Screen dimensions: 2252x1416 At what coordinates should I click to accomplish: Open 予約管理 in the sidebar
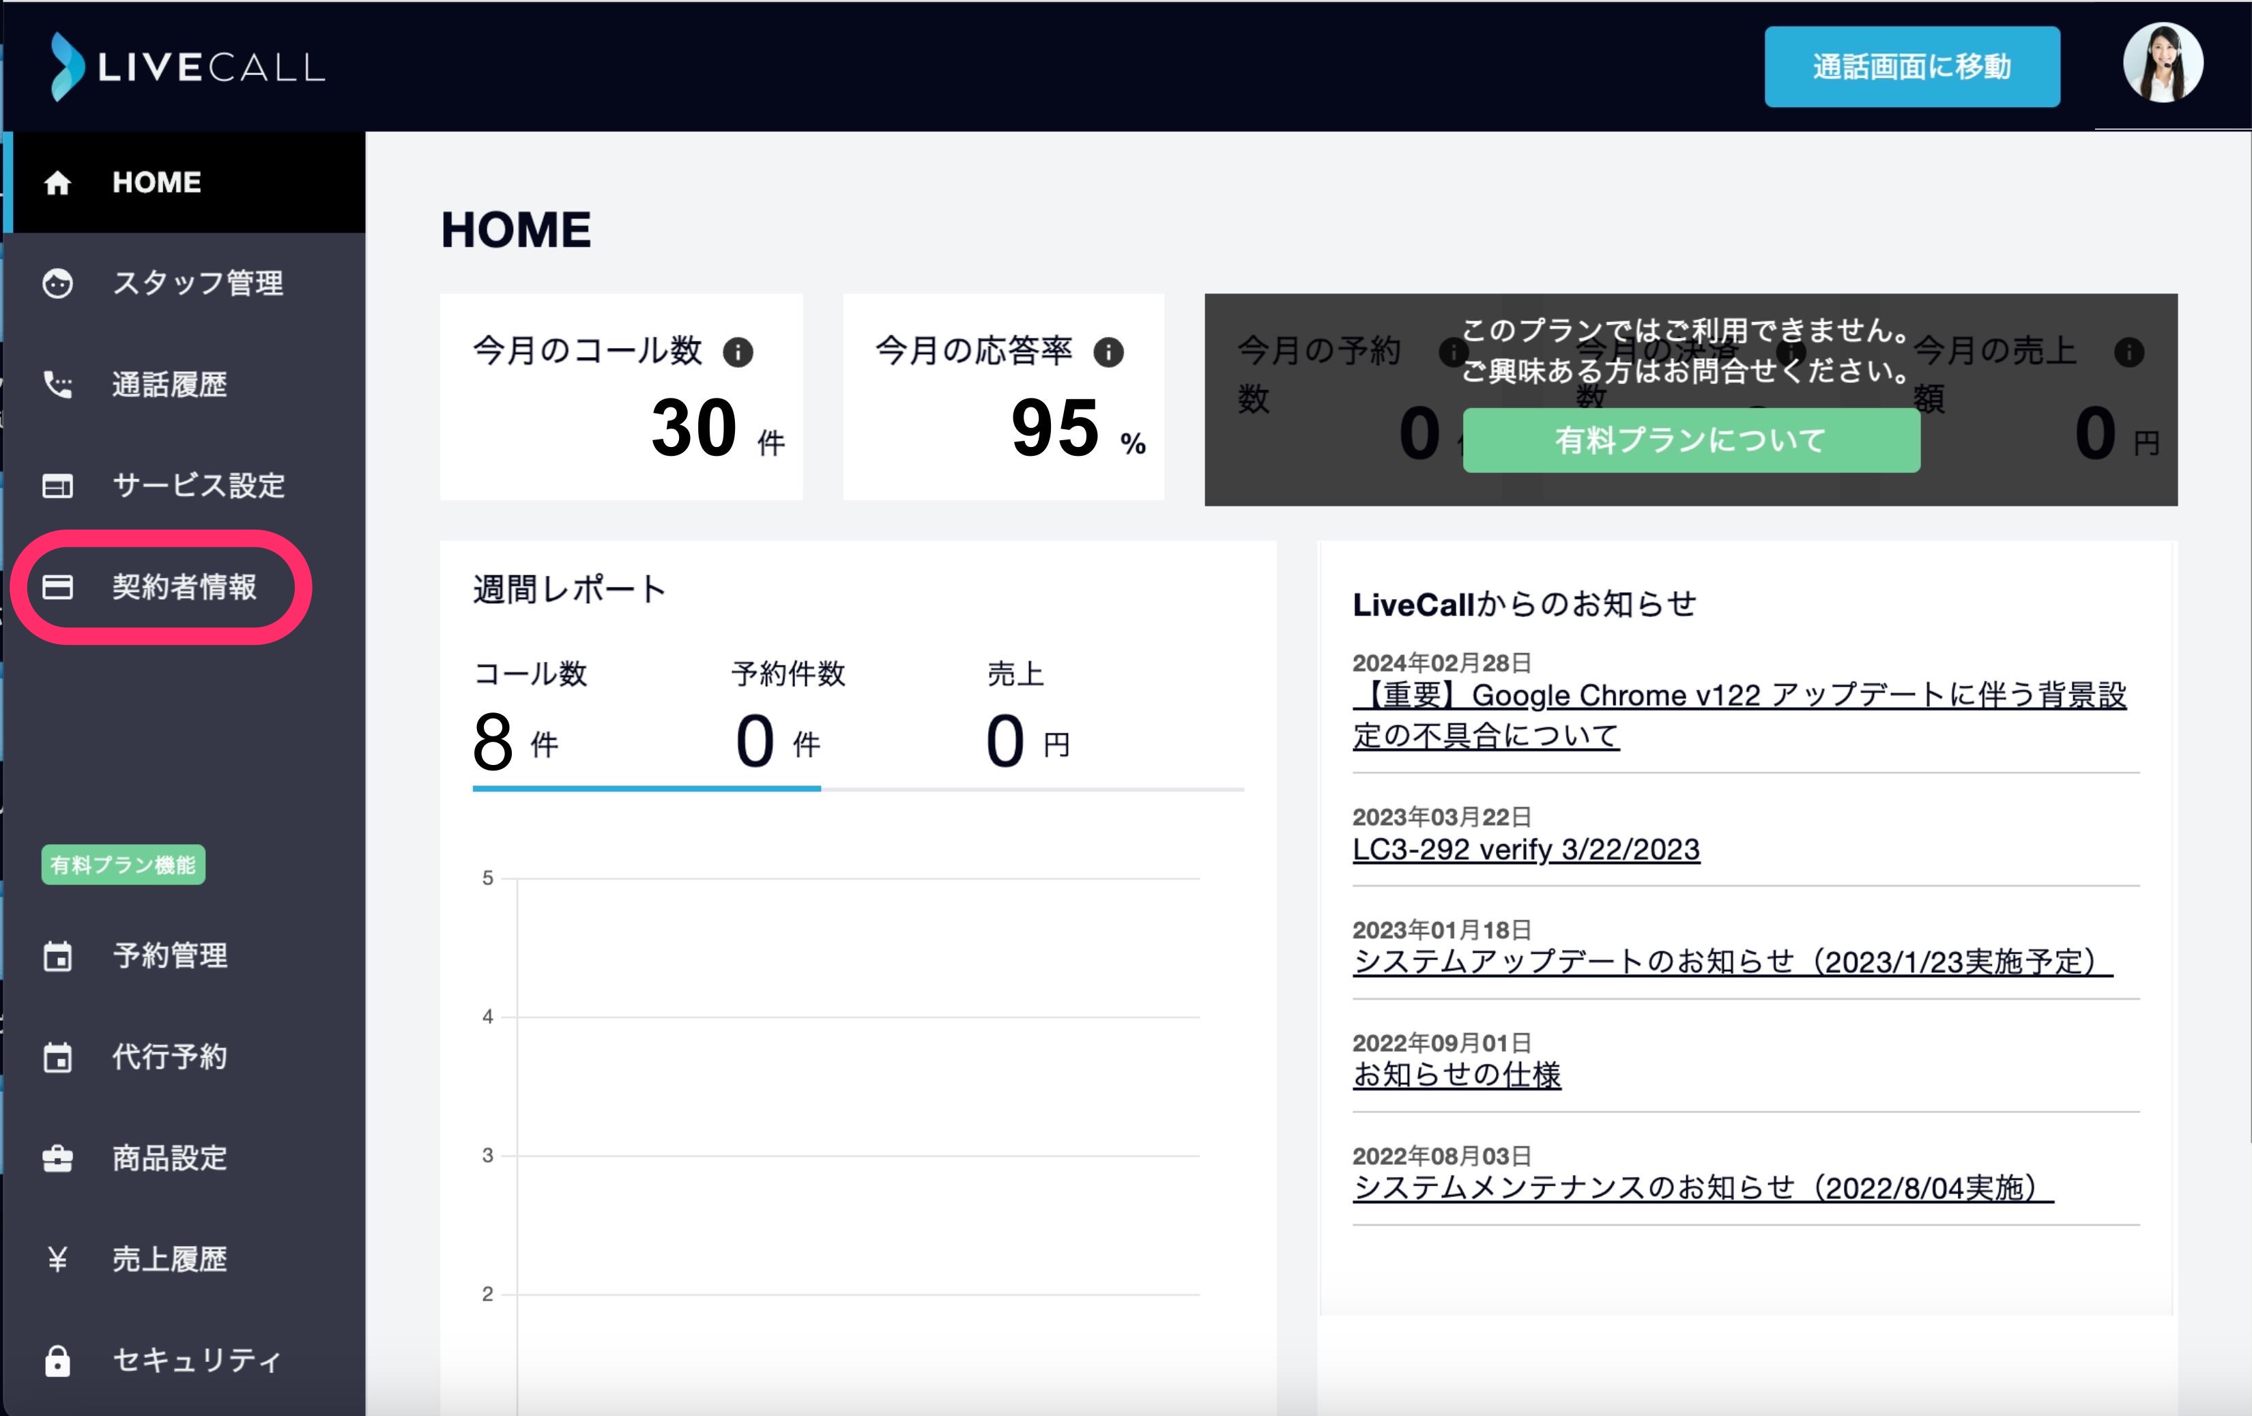185,956
